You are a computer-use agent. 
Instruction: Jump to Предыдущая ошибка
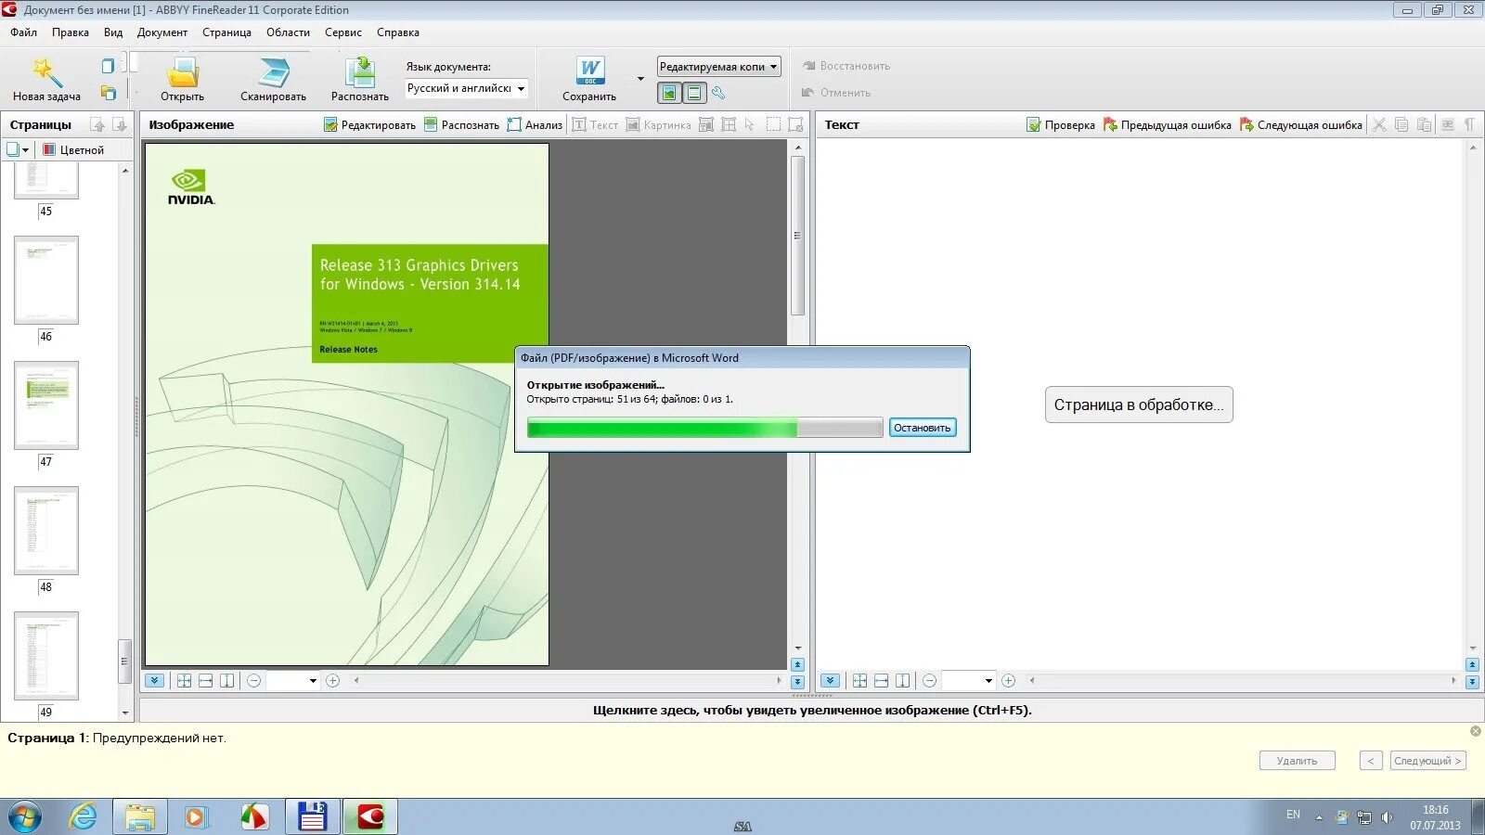[x=1168, y=124]
